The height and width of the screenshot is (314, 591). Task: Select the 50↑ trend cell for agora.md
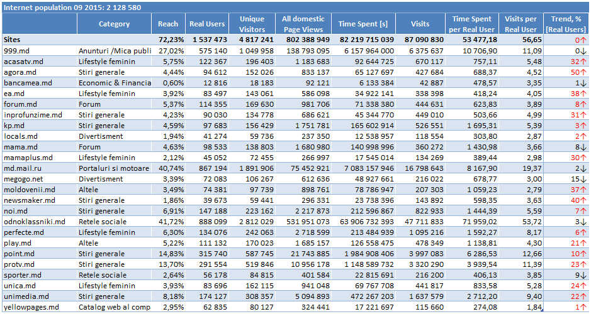pyautogui.click(x=567, y=72)
